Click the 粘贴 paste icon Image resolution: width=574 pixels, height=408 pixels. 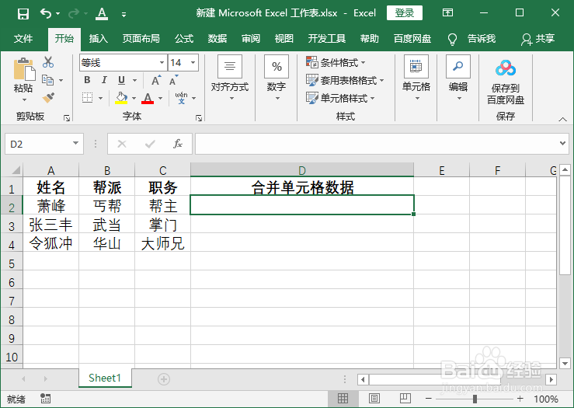pos(24,69)
